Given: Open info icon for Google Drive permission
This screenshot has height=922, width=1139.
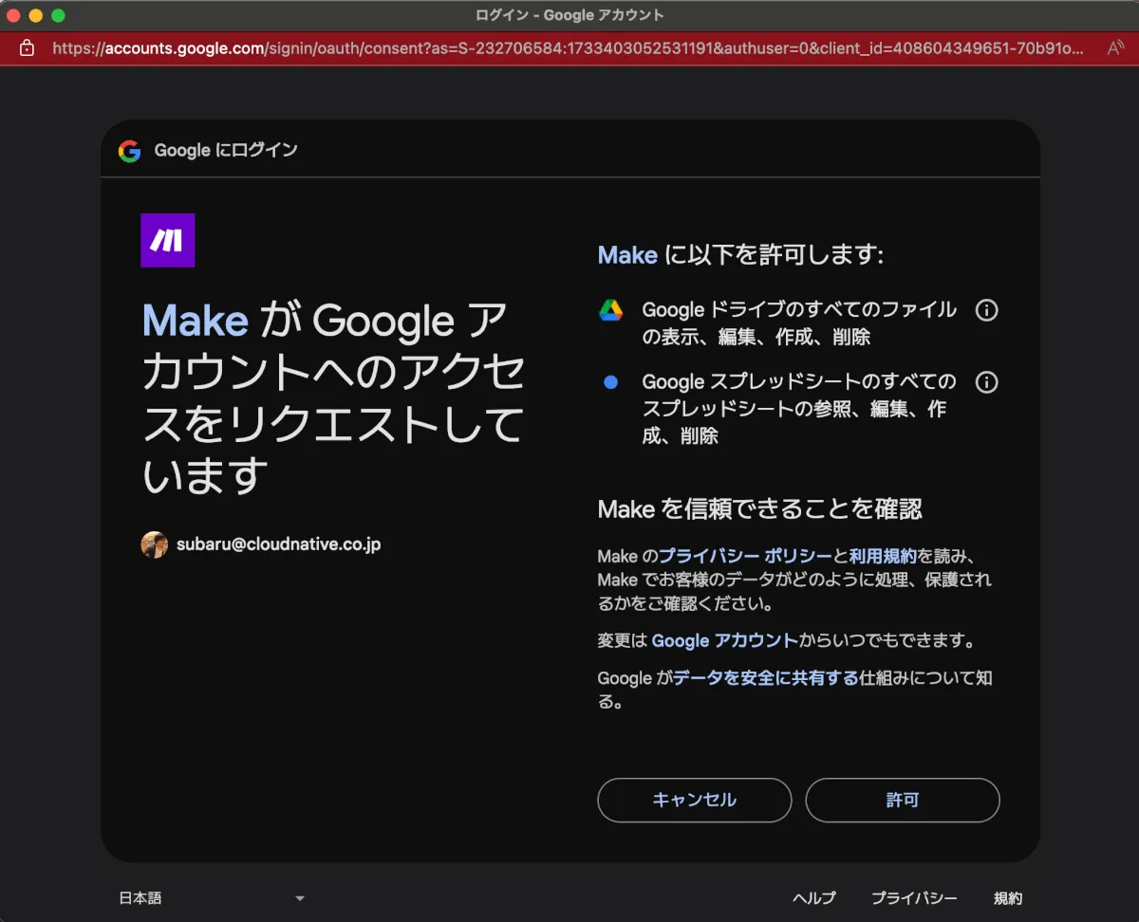Looking at the screenshot, I should point(987,310).
